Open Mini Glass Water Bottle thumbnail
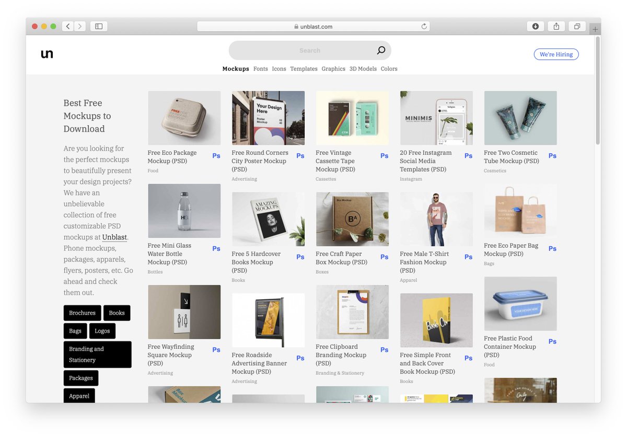 [184, 211]
